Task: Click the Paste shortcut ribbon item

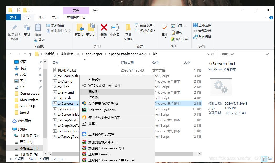Action: pos(59,31)
